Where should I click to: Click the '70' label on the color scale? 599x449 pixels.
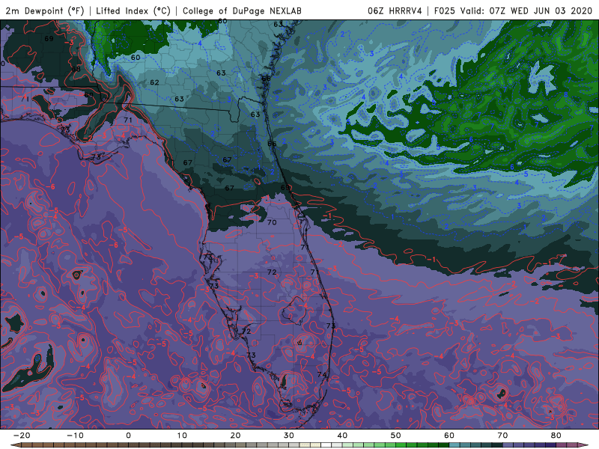502,436
